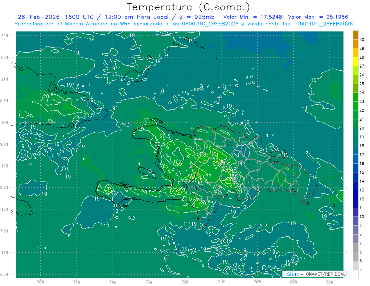Click the topmost legend band above 30

click(x=356, y=35)
